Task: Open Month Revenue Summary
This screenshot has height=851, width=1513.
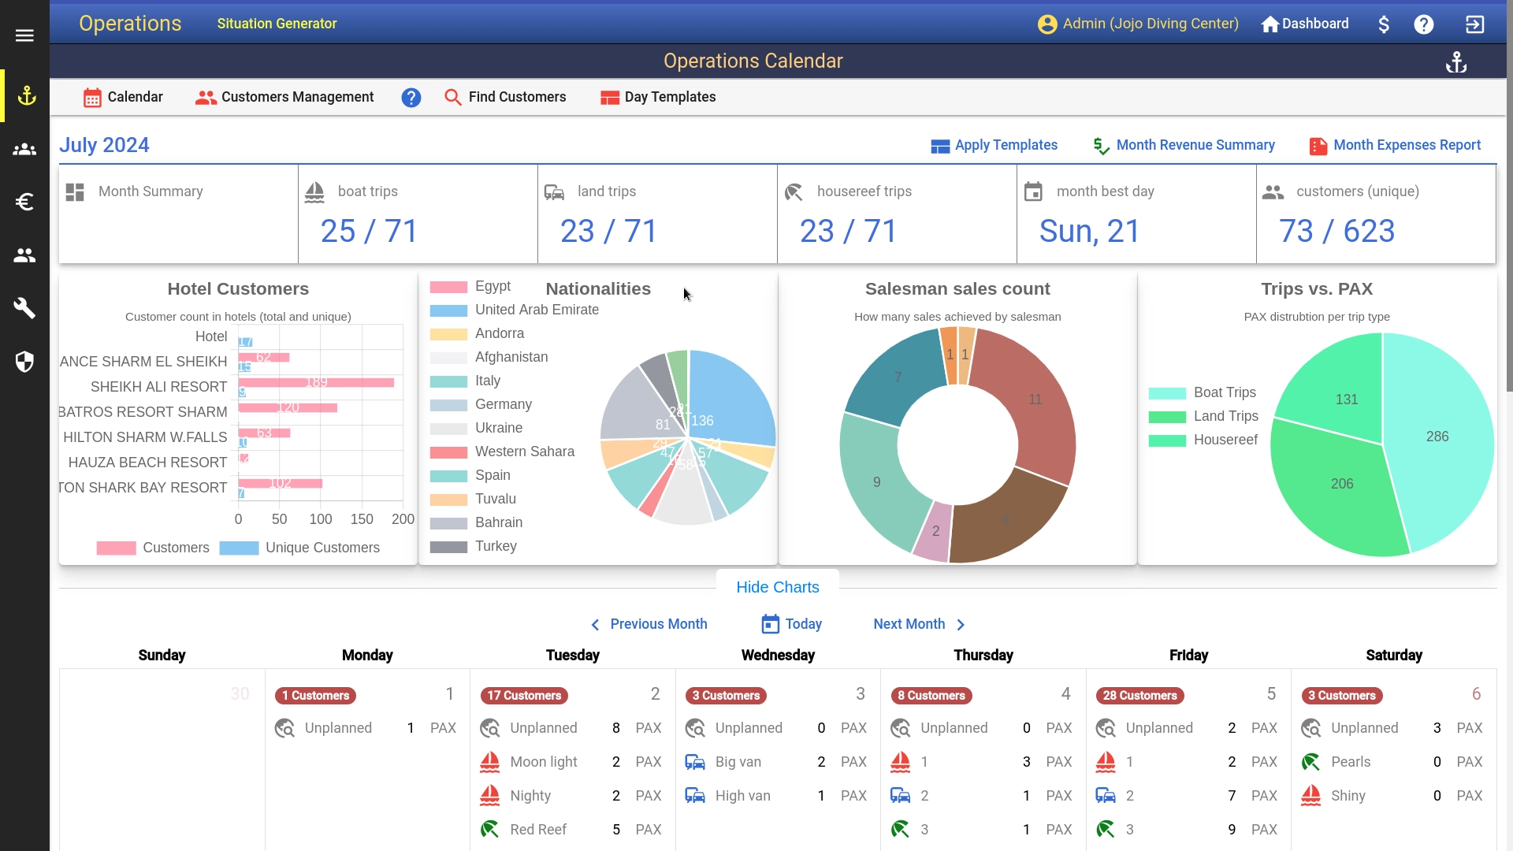Action: 1184,146
